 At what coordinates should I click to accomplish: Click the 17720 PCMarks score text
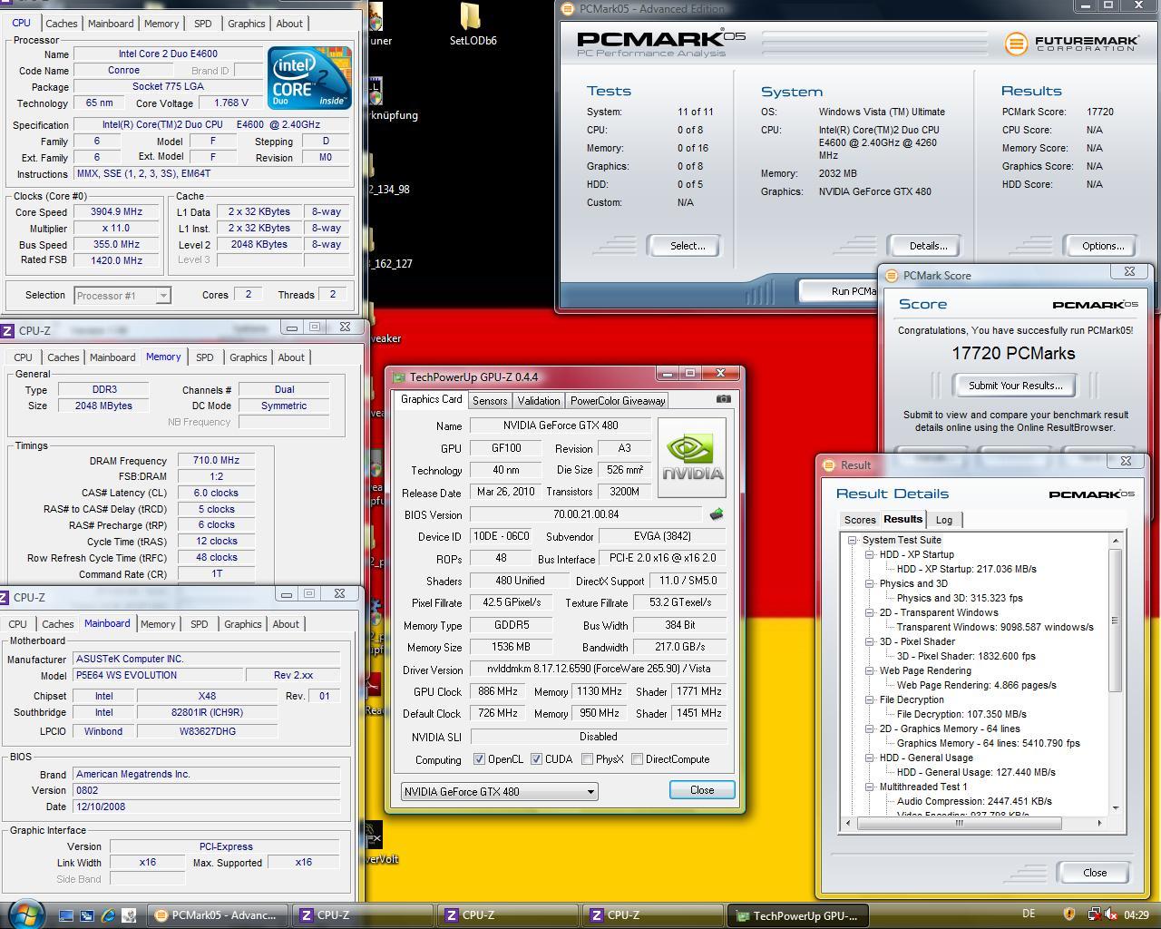click(1013, 354)
